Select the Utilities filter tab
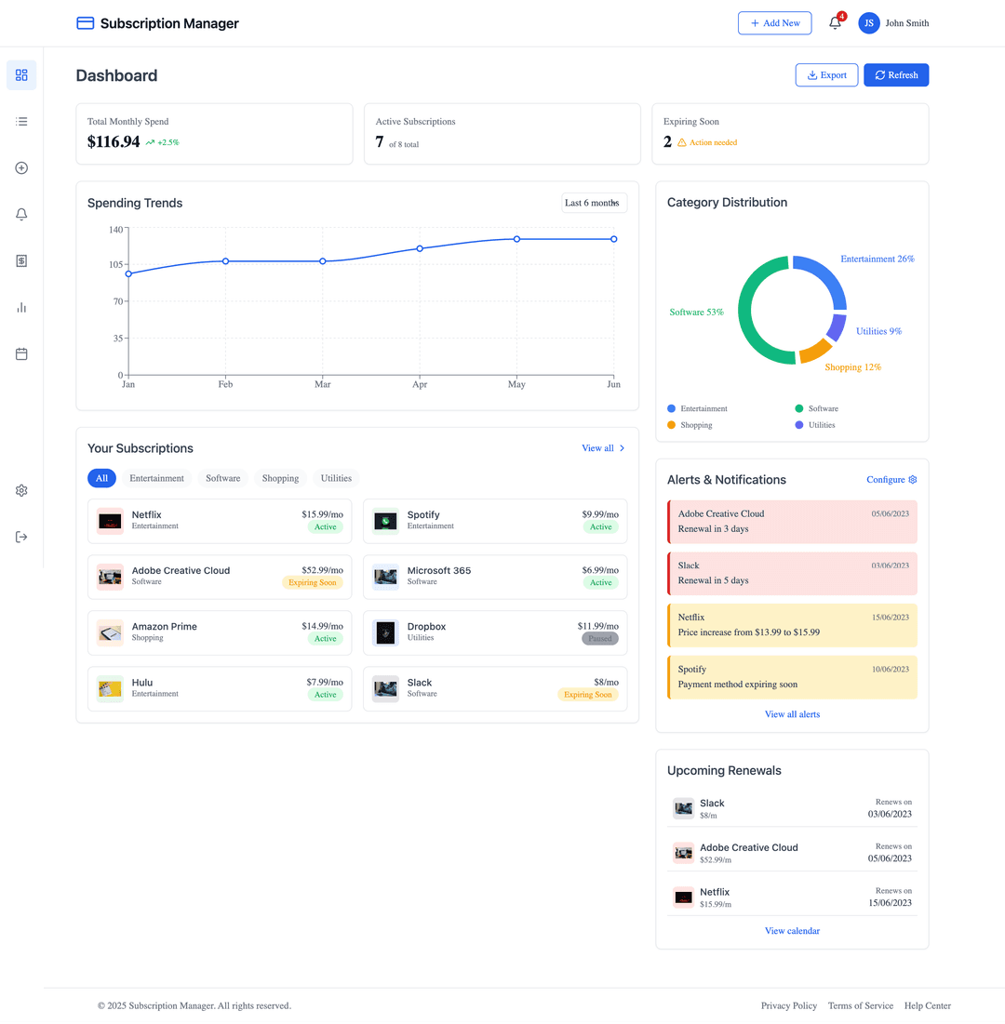 (x=335, y=478)
